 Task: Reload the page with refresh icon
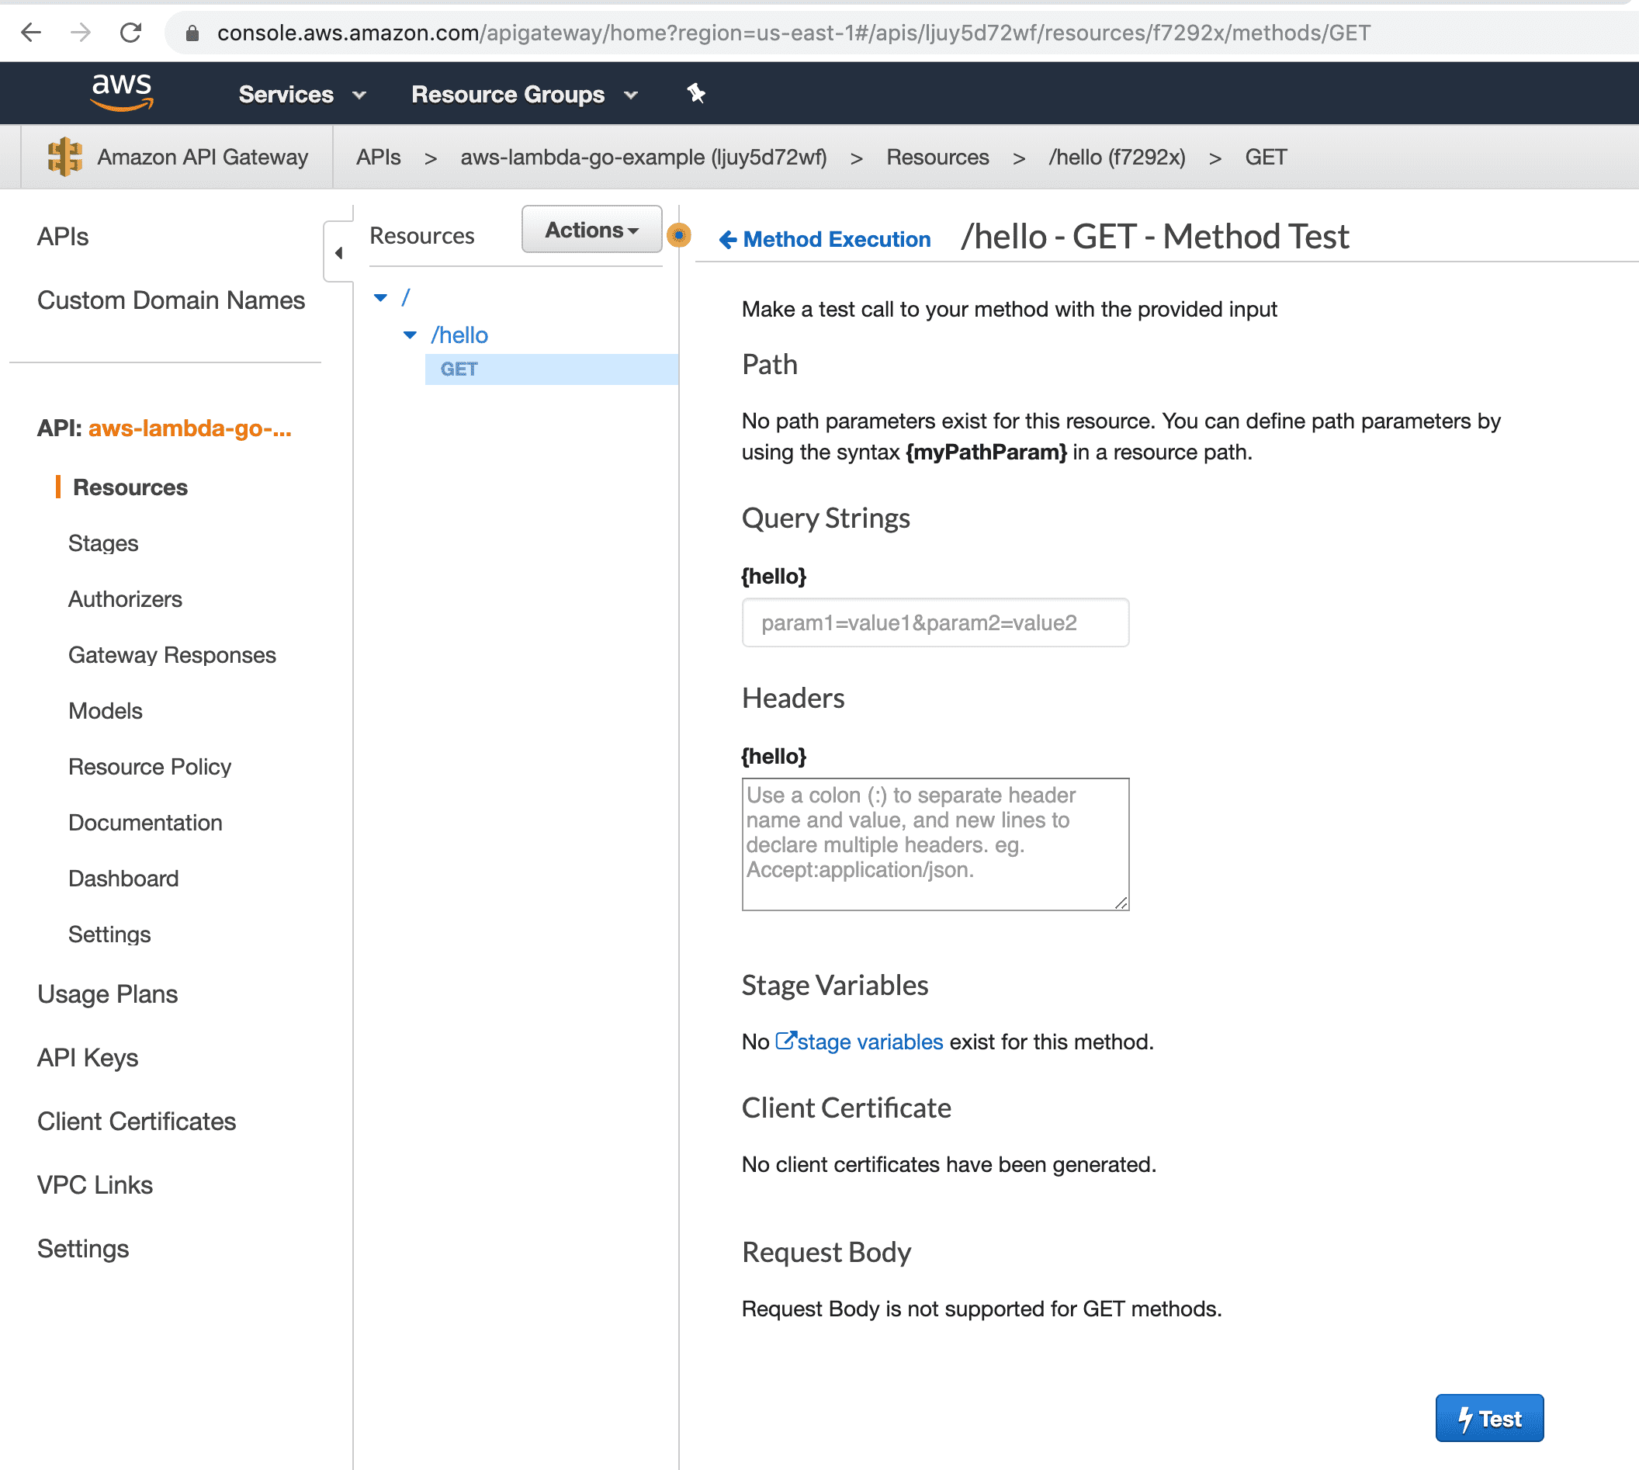[x=131, y=33]
